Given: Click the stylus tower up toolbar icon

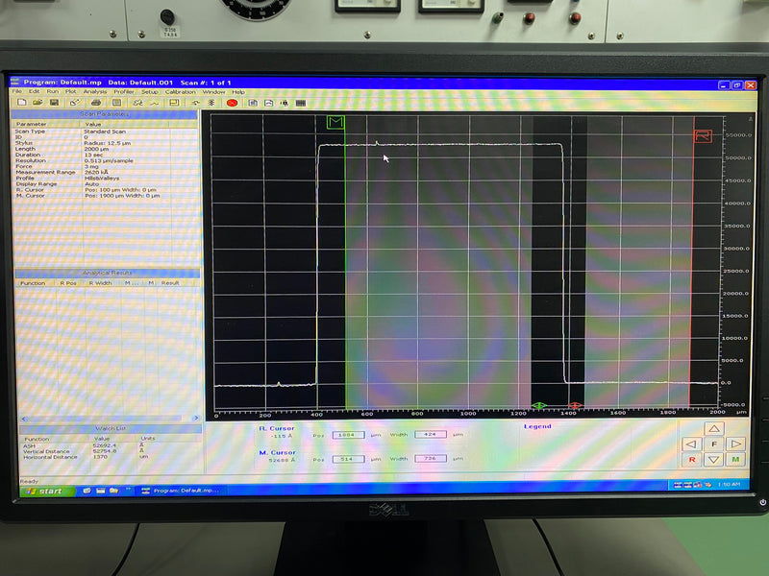Looking at the screenshot, I should (x=196, y=103).
